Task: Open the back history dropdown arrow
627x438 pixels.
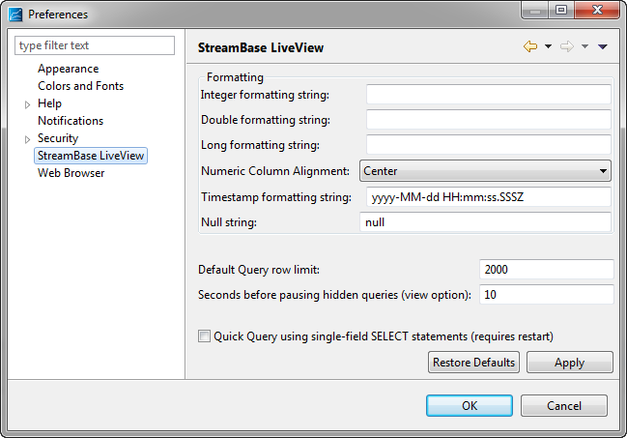Action: [x=548, y=46]
